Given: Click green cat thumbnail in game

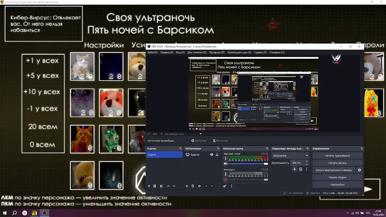Looking at the screenshot, I should click(x=111, y=139).
